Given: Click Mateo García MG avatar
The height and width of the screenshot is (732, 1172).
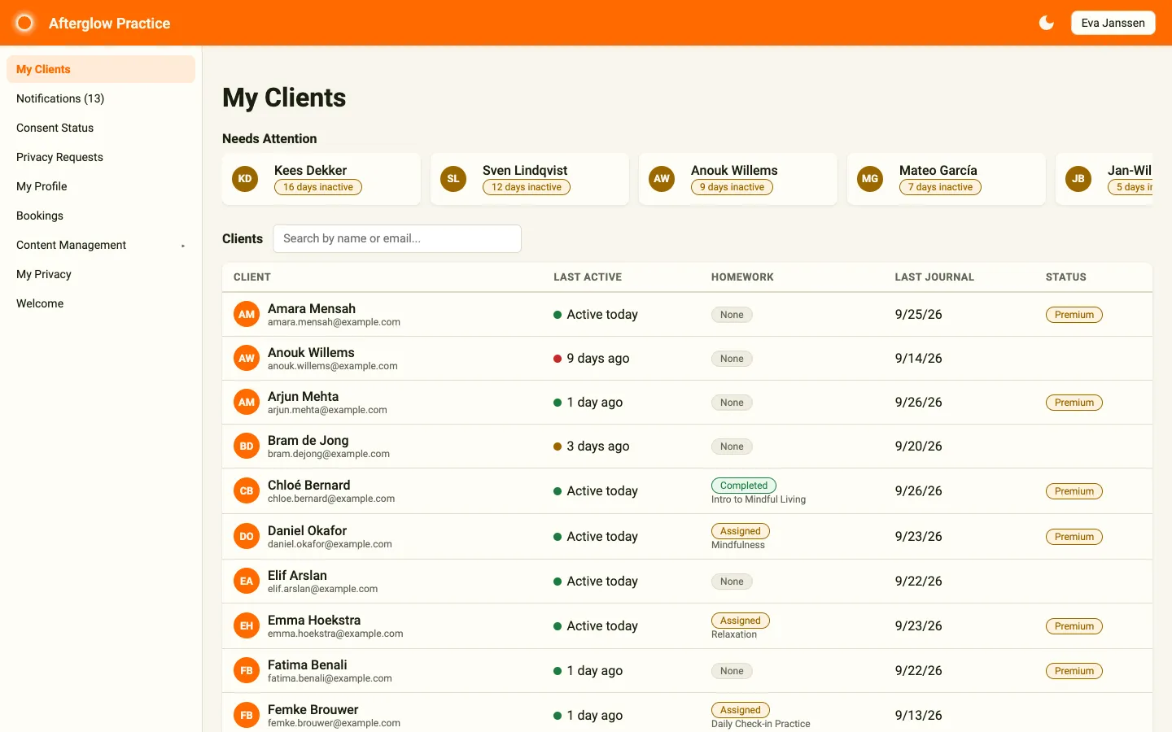Looking at the screenshot, I should [870, 179].
